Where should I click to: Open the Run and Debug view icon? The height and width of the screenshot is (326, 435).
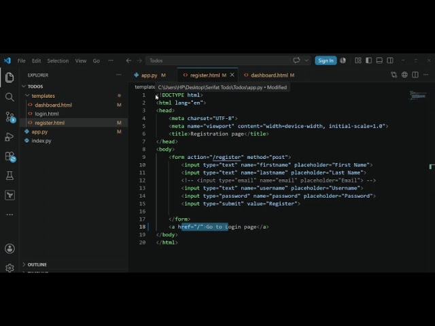pos(10,137)
